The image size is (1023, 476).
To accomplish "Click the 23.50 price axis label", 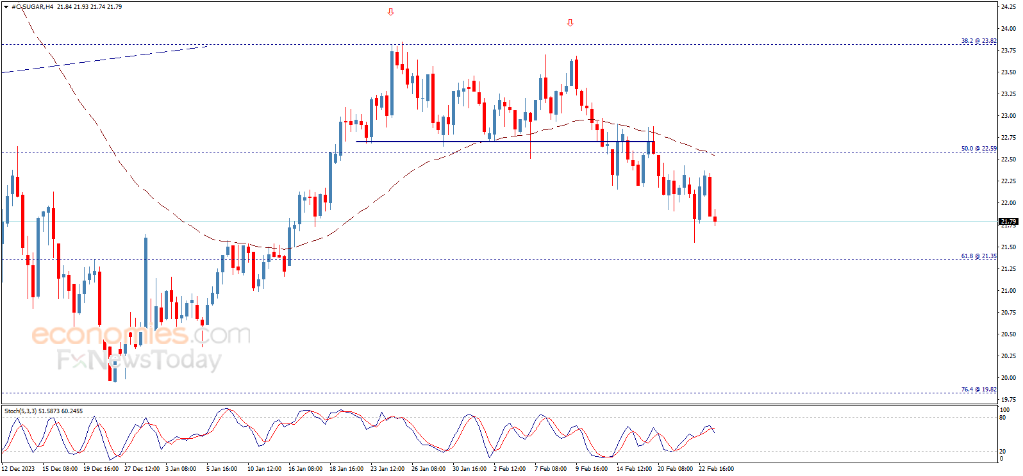I will (1008, 72).
